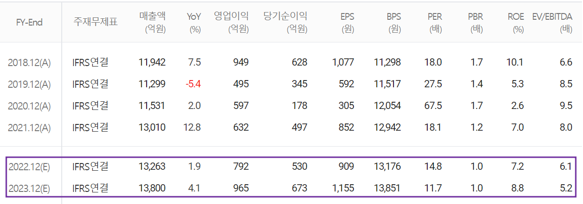
Task: Click net income 673 for 2023.12
Action: [x=299, y=188]
